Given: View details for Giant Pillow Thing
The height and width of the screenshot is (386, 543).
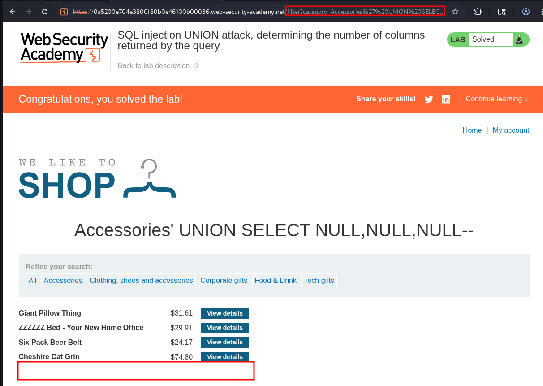Looking at the screenshot, I should (224, 313).
